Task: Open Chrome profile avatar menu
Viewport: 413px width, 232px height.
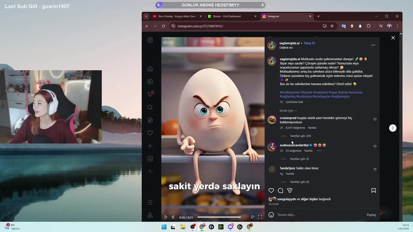Action: pyautogui.click(x=389, y=26)
